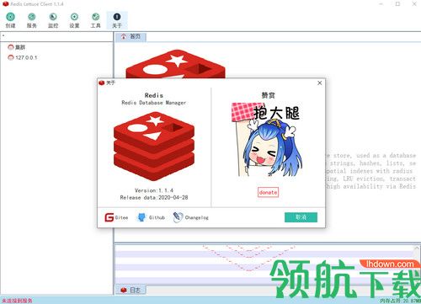Click the 抱大腿 cartoon donation image
Screen dimensions: 421x304
click(x=268, y=139)
